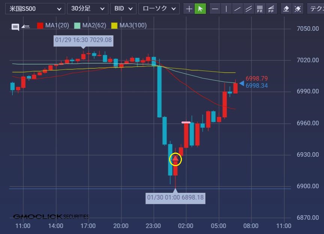Click the erase-all drawings icon
This screenshot has height=234, width=324.
coord(298,9)
